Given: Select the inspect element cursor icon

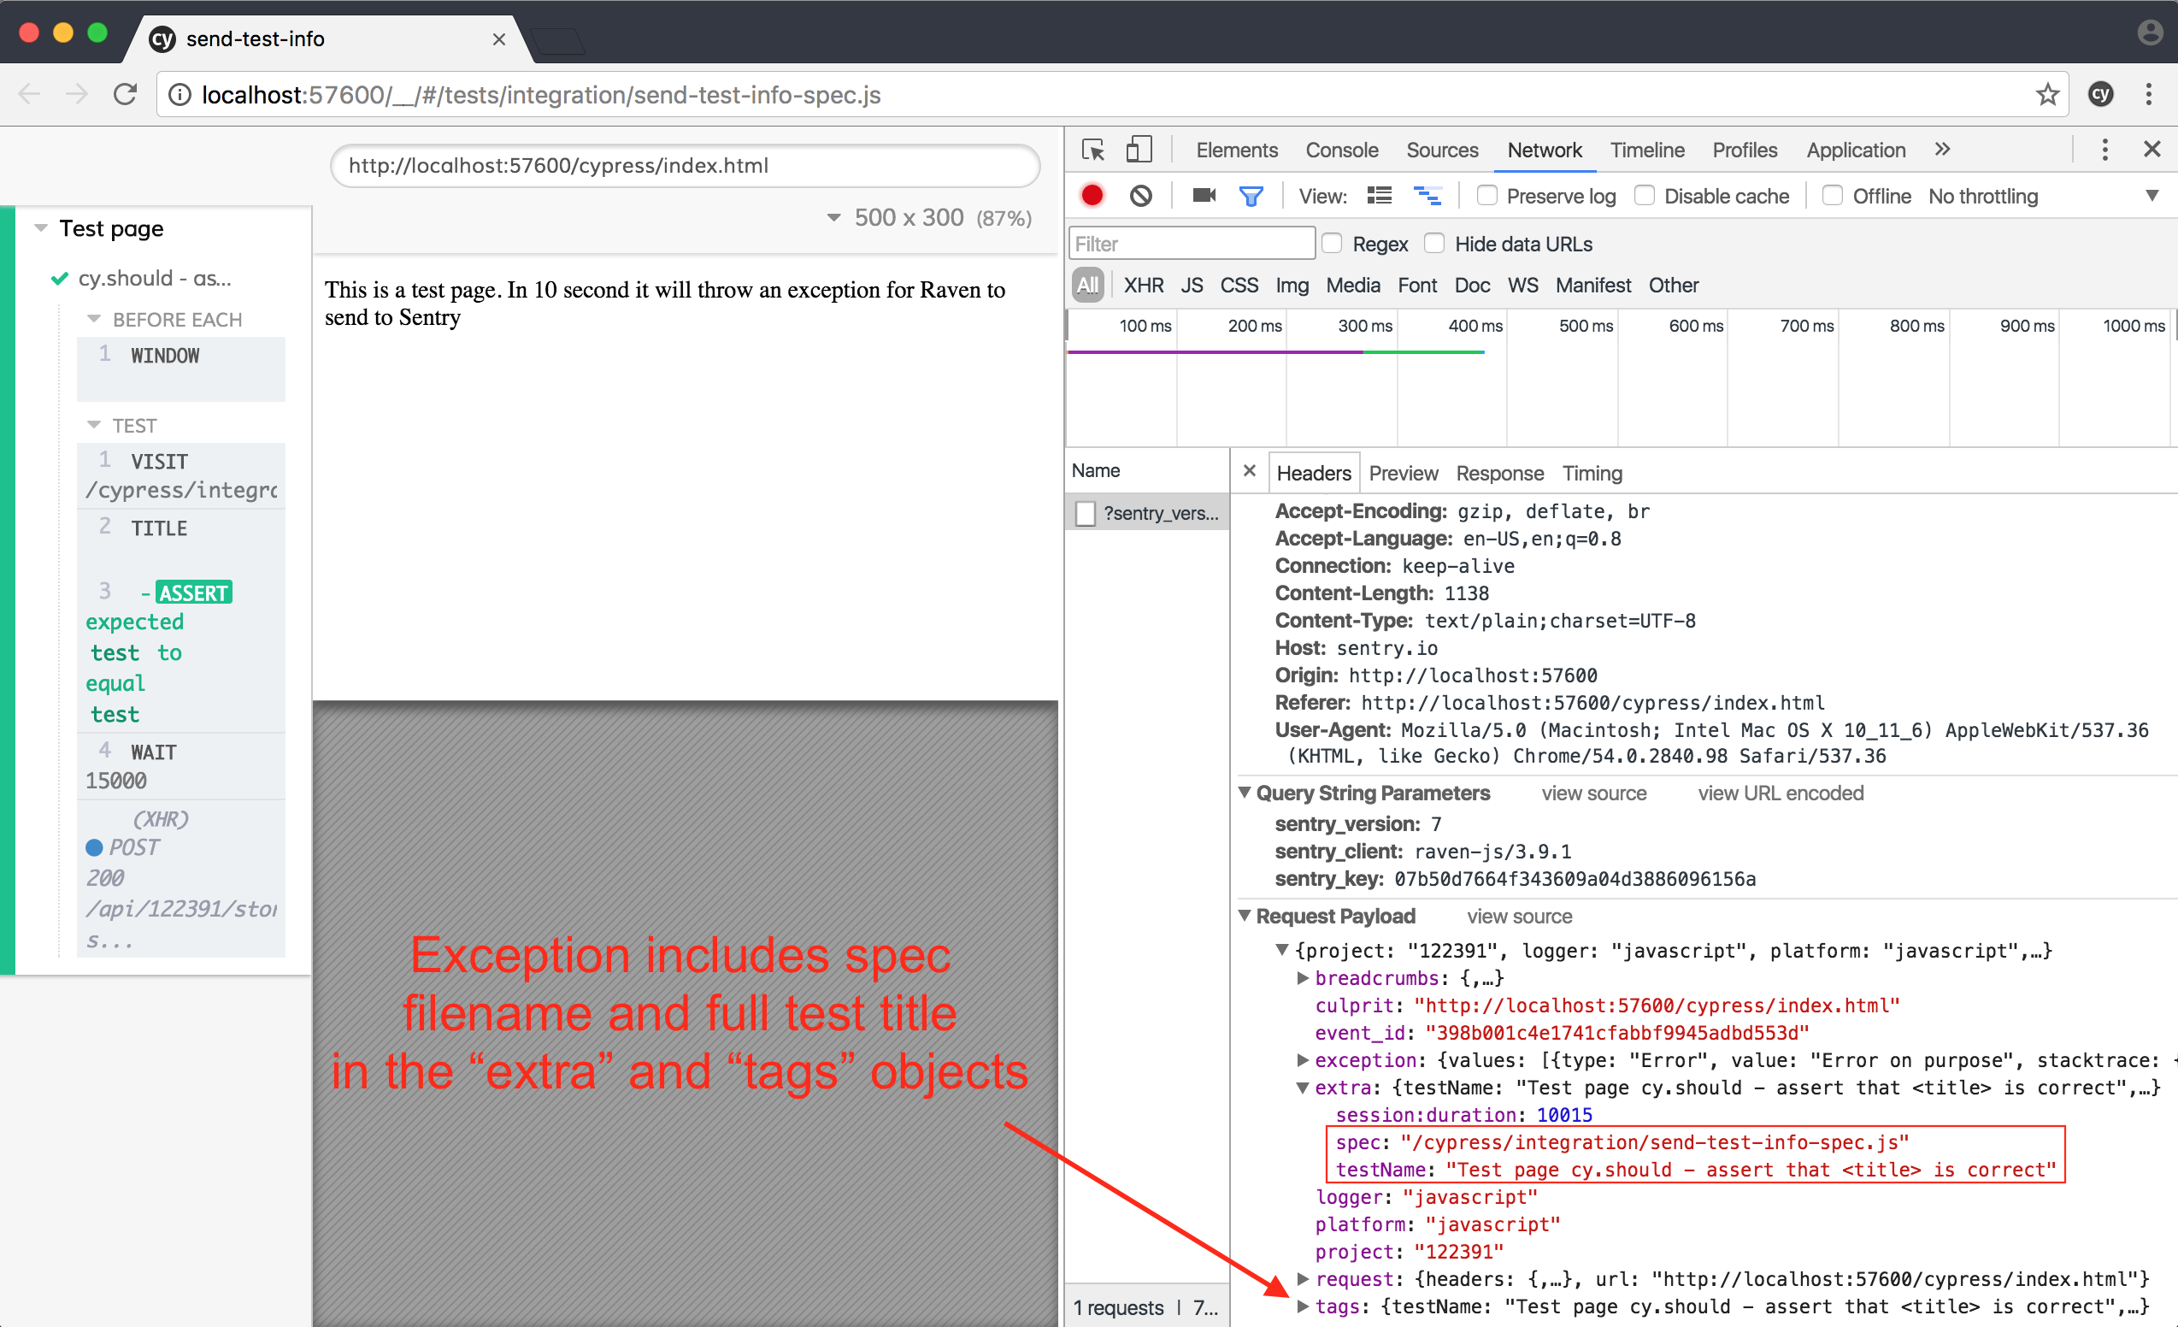Looking at the screenshot, I should click(1093, 150).
